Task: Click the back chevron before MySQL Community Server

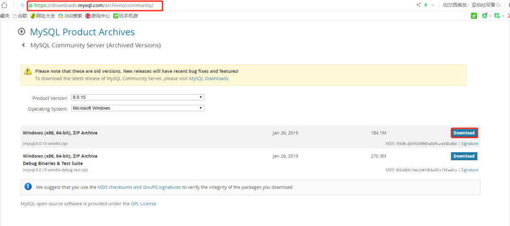Action: pos(23,45)
